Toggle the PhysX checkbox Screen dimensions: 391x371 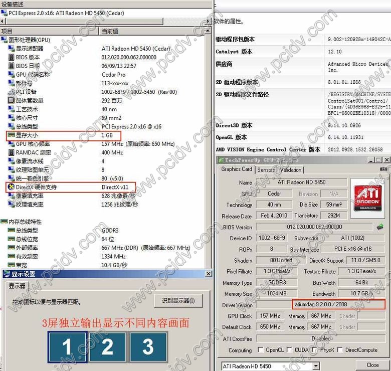[315, 350]
